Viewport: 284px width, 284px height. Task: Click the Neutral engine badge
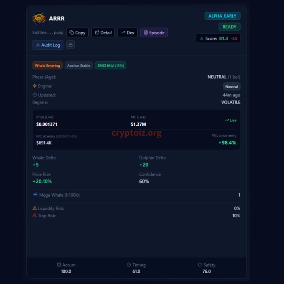pyautogui.click(x=231, y=86)
